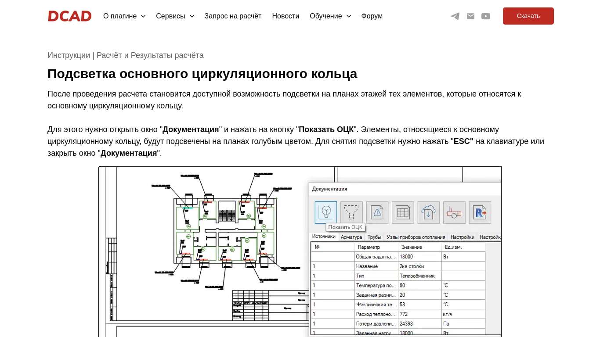
Task: Click the "Значение" column header
Action: pos(419,247)
